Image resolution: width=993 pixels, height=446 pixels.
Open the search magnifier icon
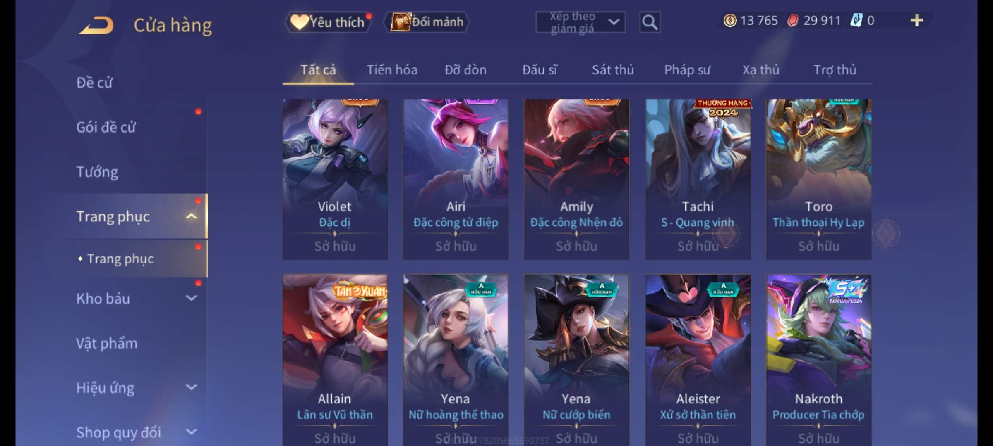(x=650, y=22)
